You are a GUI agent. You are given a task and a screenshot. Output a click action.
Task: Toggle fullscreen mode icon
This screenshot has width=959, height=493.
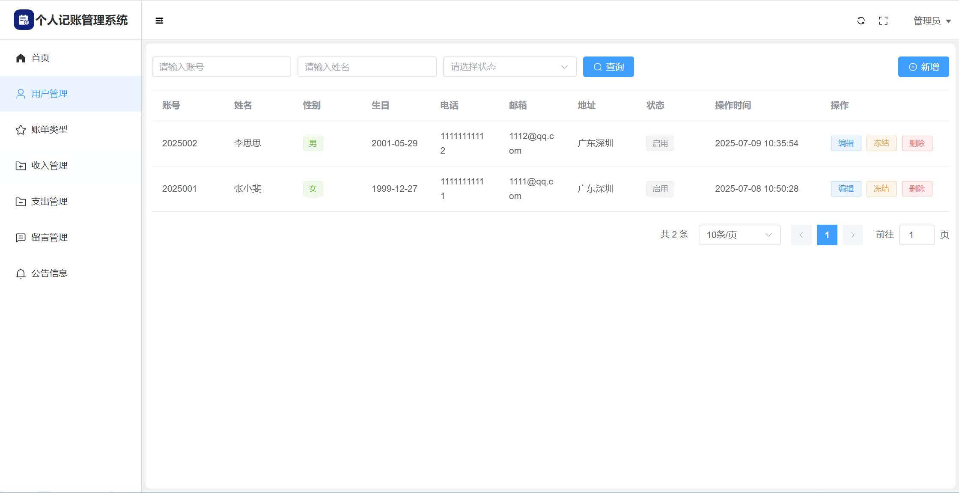[x=883, y=21]
